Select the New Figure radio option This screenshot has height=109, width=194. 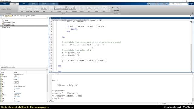116,10
